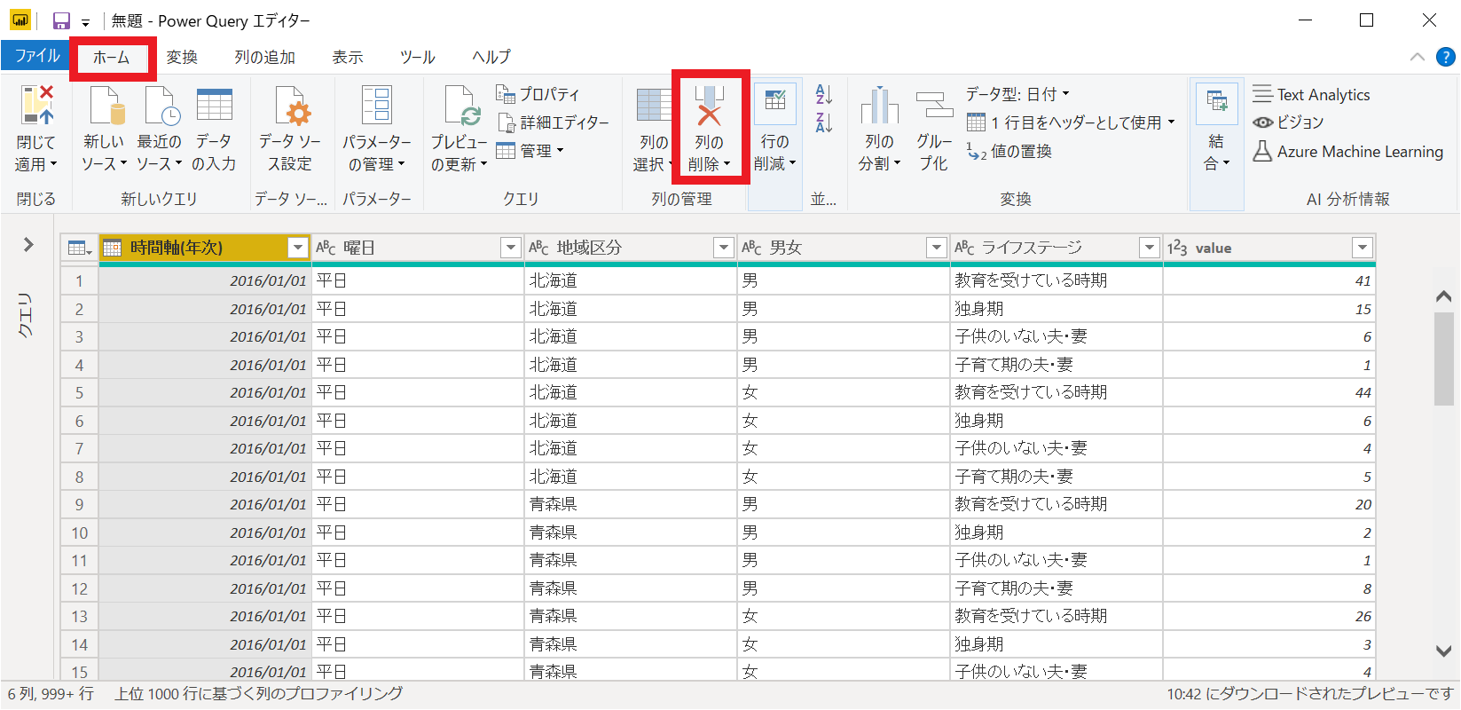Open the File (ファイル) tab

(x=36, y=56)
